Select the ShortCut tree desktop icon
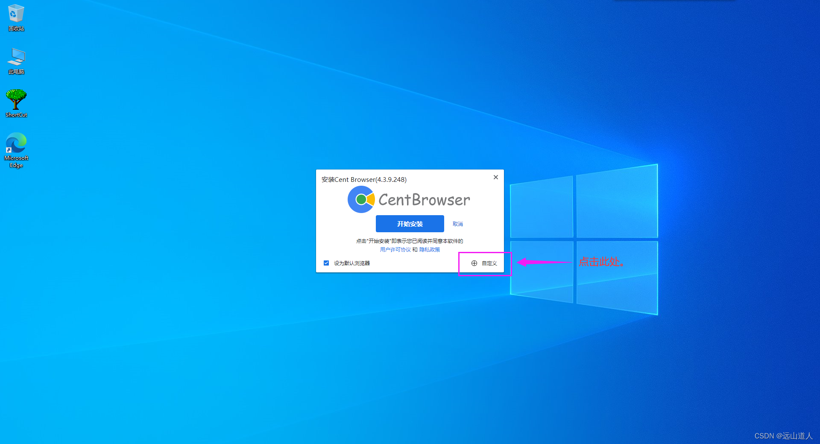The image size is (820, 444). pos(16,103)
